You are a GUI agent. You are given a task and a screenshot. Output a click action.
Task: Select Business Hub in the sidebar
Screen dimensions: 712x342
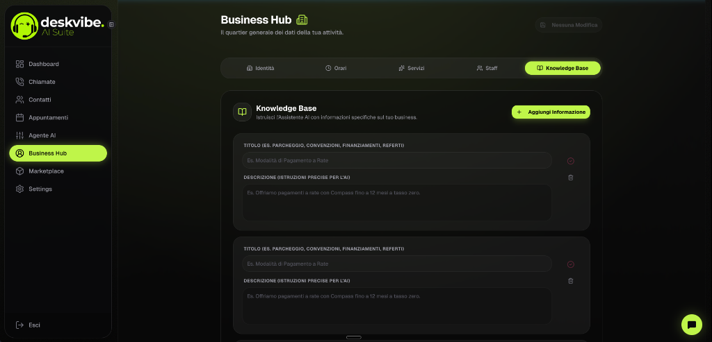coord(58,153)
